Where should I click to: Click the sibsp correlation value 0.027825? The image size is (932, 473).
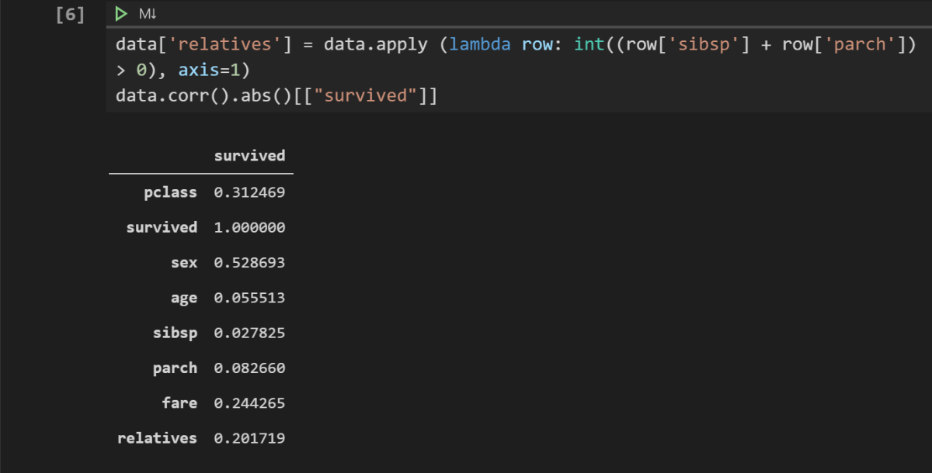(251, 332)
